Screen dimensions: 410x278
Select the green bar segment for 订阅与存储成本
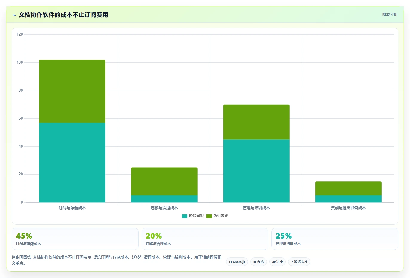point(72,91)
